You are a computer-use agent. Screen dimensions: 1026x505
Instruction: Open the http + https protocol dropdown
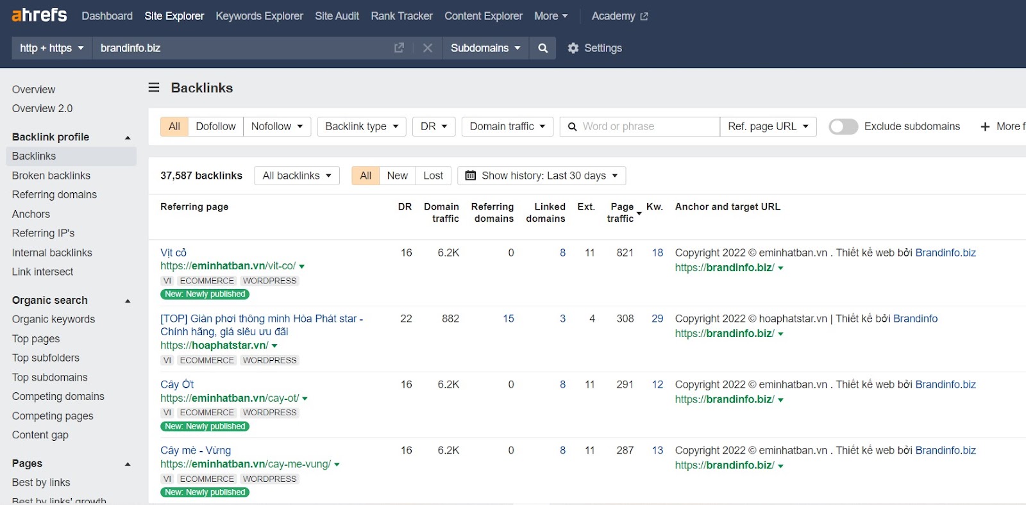click(52, 48)
